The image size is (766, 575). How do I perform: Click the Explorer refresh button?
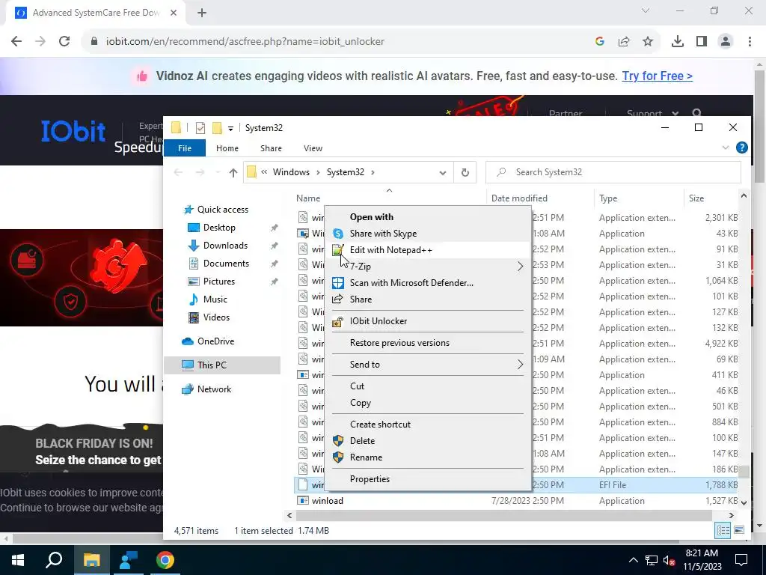[465, 172]
